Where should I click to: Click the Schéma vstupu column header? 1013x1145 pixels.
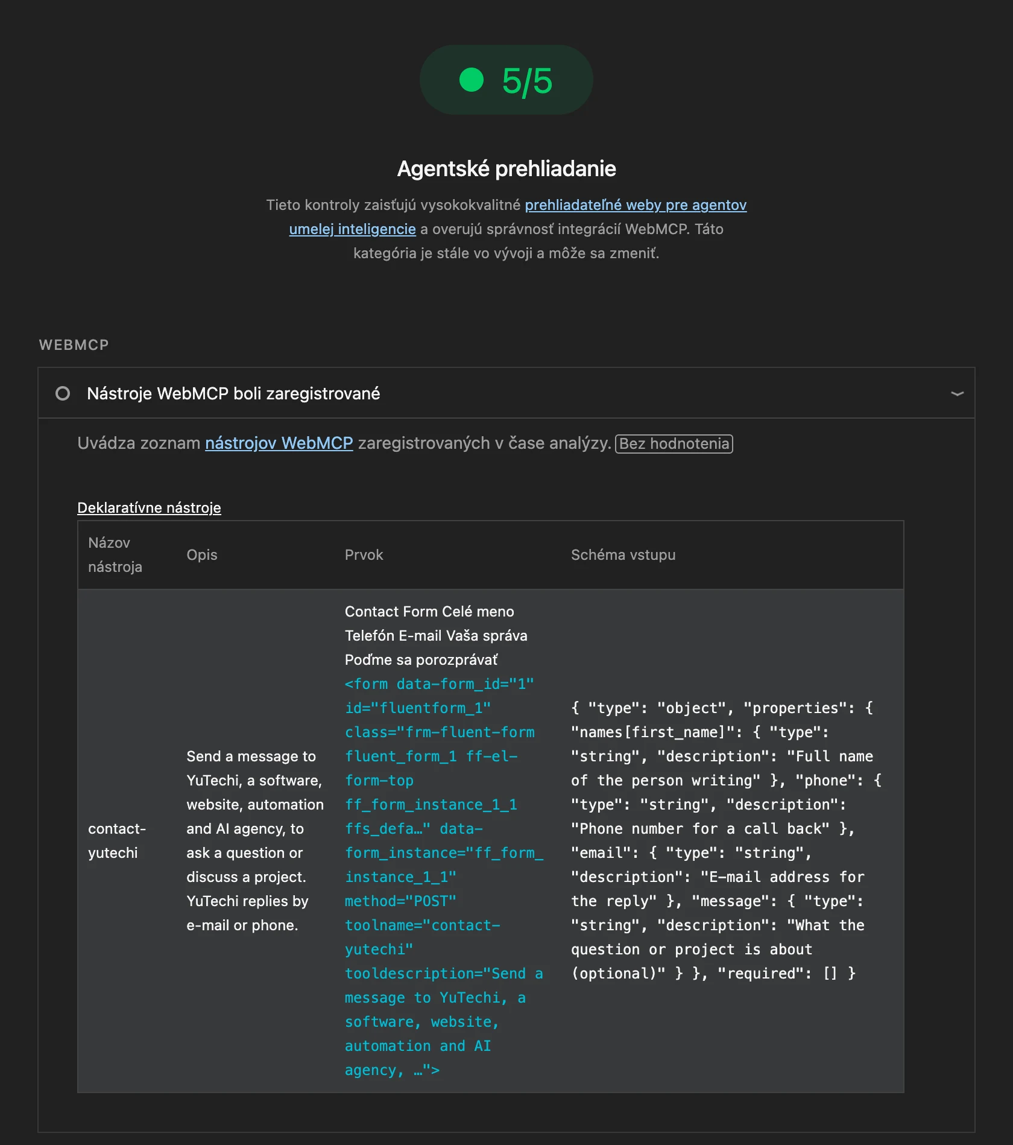coord(623,555)
